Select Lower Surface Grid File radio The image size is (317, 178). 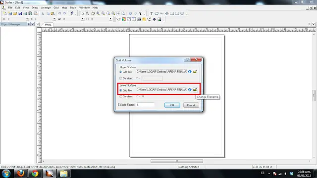(x=121, y=90)
